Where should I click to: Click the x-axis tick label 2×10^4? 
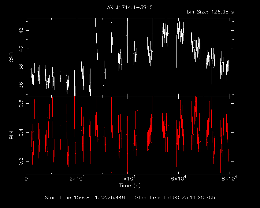(77, 178)
